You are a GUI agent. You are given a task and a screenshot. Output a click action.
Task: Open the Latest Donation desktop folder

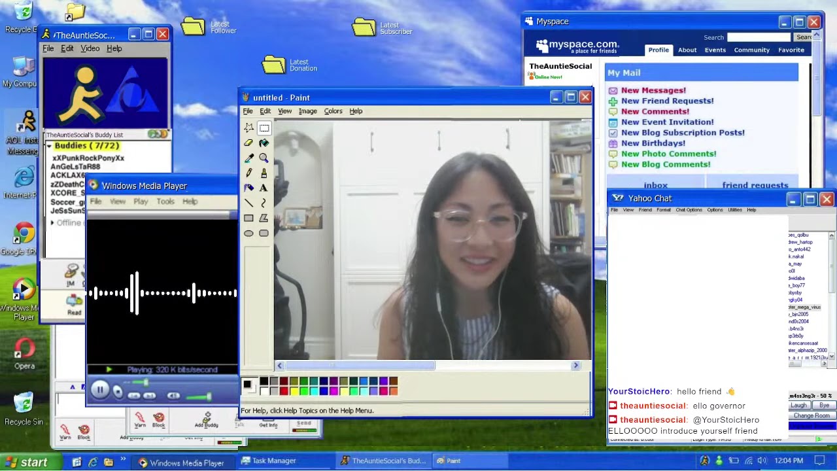click(290, 64)
